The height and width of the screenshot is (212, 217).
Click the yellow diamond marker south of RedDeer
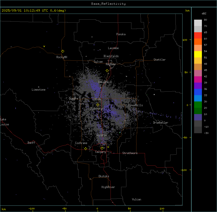point(107,71)
